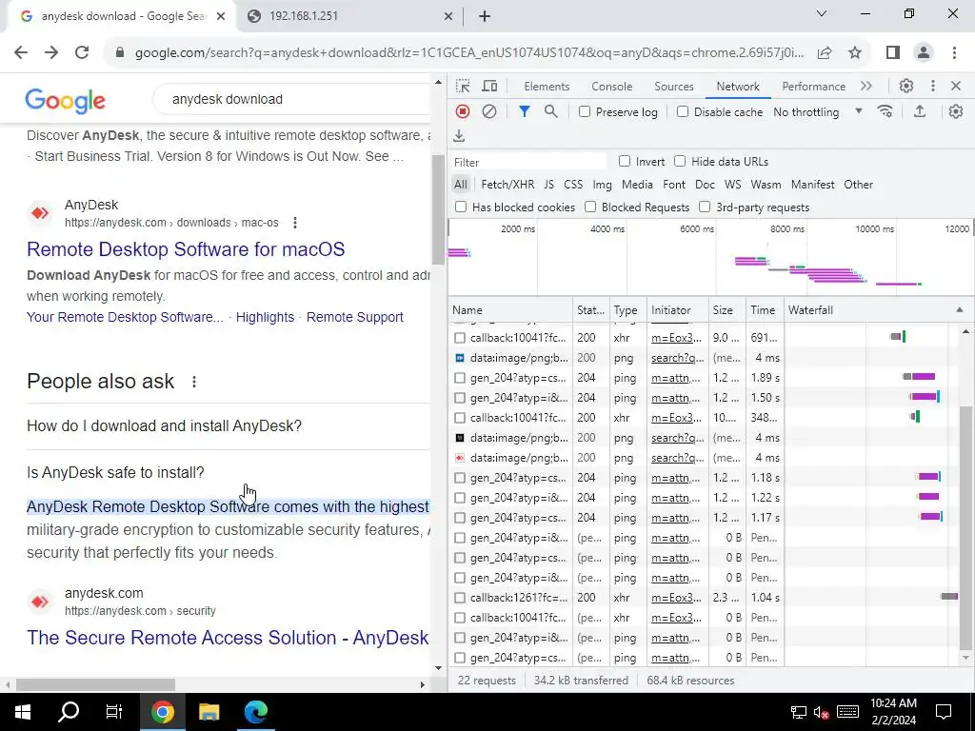Click Google logo

[66, 101]
